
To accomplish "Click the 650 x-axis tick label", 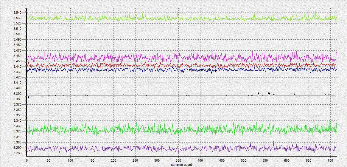I will coord(309,160).
